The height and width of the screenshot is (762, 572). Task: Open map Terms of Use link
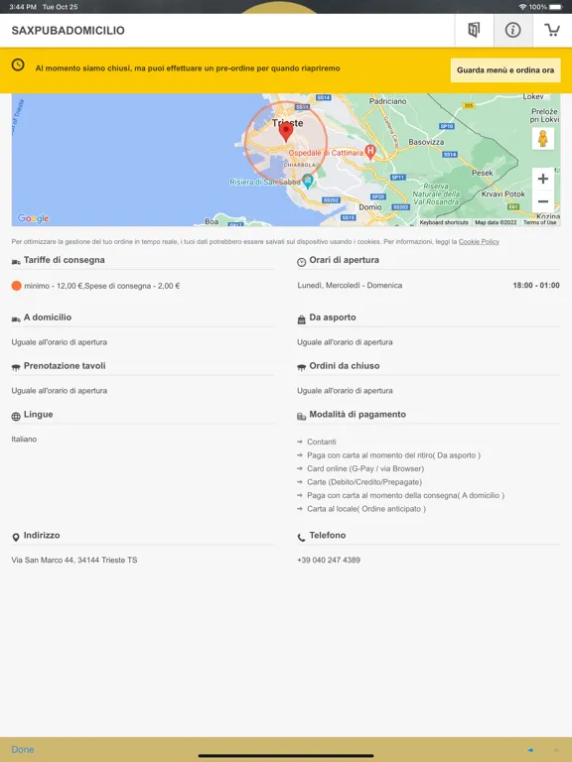[539, 222]
